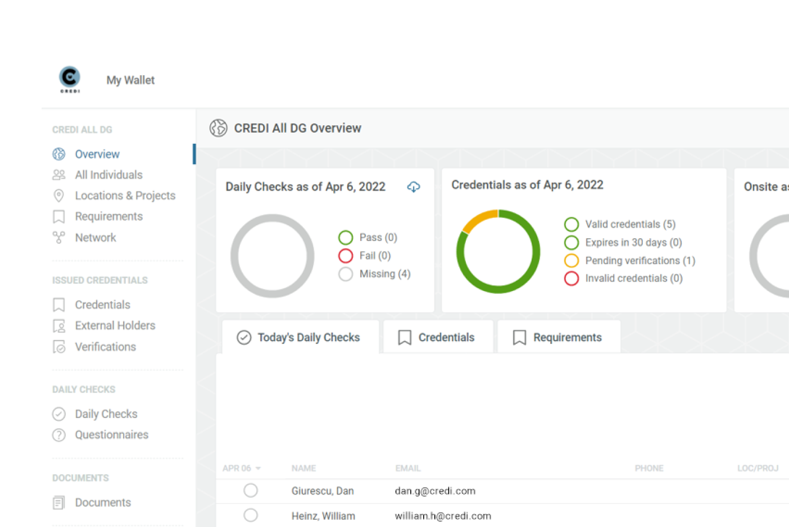
Task: Open the Questionnaires question-mark icon
Action: [59, 434]
